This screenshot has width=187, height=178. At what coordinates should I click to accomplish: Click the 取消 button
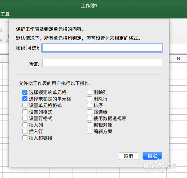click(x=129, y=156)
